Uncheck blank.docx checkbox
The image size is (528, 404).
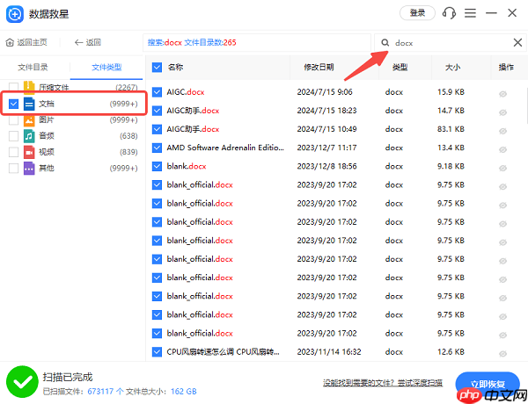click(x=157, y=166)
